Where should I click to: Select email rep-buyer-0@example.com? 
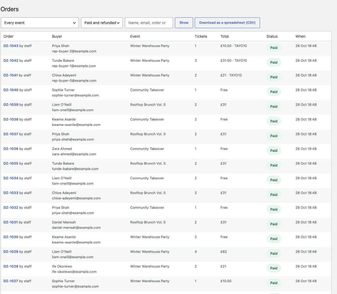coord(74,81)
